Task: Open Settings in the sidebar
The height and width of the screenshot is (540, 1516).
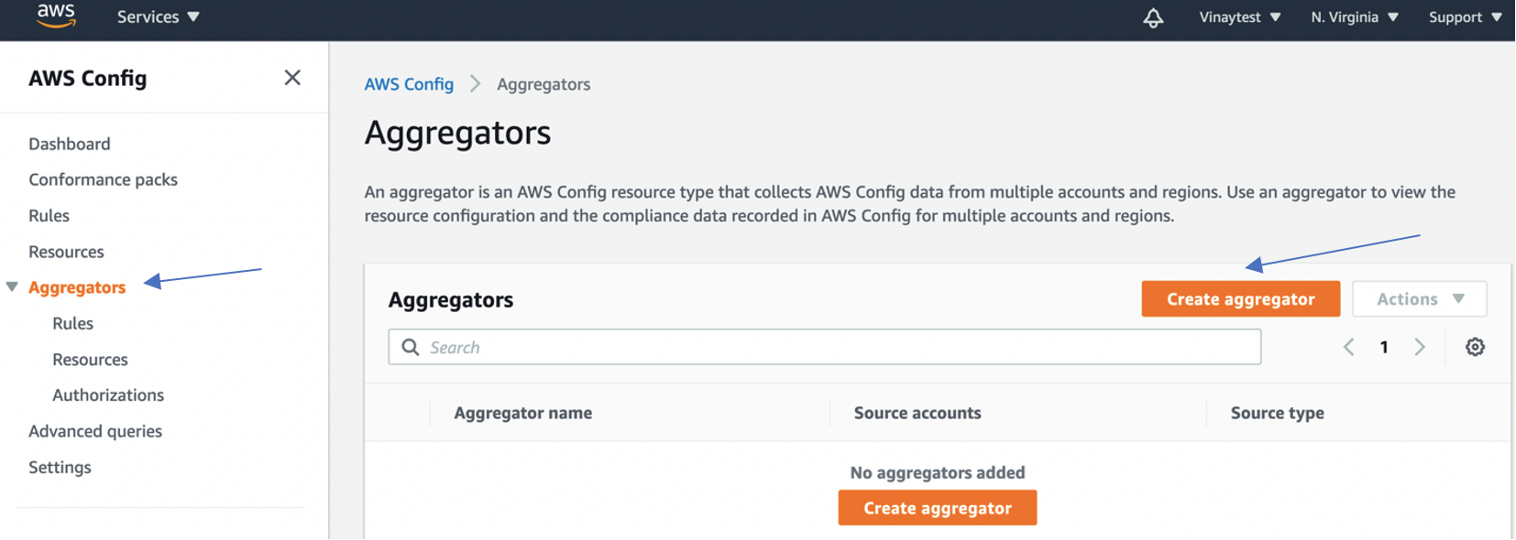Action: [x=60, y=468]
